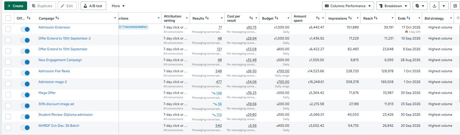Toggle off Admission Fair Reels campaign
This screenshot has height=135, width=460.
tap(25, 73)
